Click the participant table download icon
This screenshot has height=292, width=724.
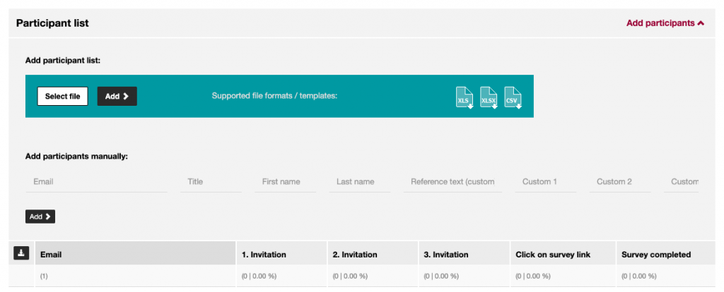pos(21,253)
